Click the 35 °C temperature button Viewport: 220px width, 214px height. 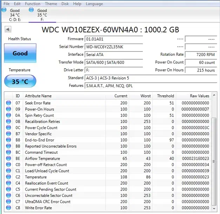pos(20,82)
